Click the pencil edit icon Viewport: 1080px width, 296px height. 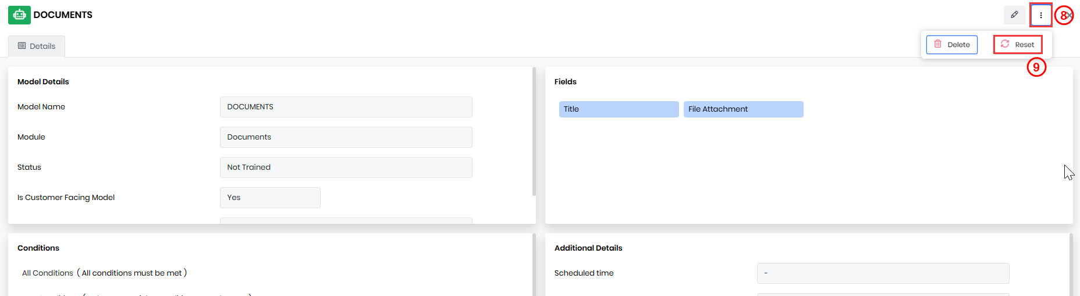click(x=1014, y=15)
